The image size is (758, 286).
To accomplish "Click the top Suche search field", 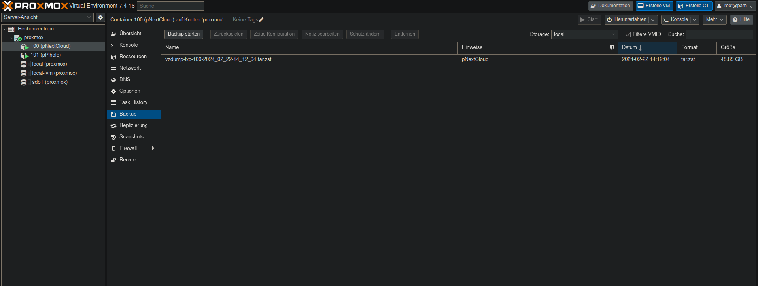I will pos(170,6).
